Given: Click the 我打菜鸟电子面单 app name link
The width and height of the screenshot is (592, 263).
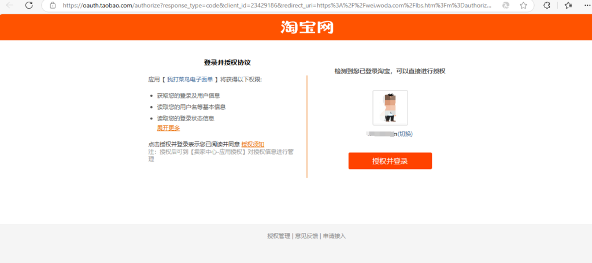Looking at the screenshot, I should coord(190,80).
